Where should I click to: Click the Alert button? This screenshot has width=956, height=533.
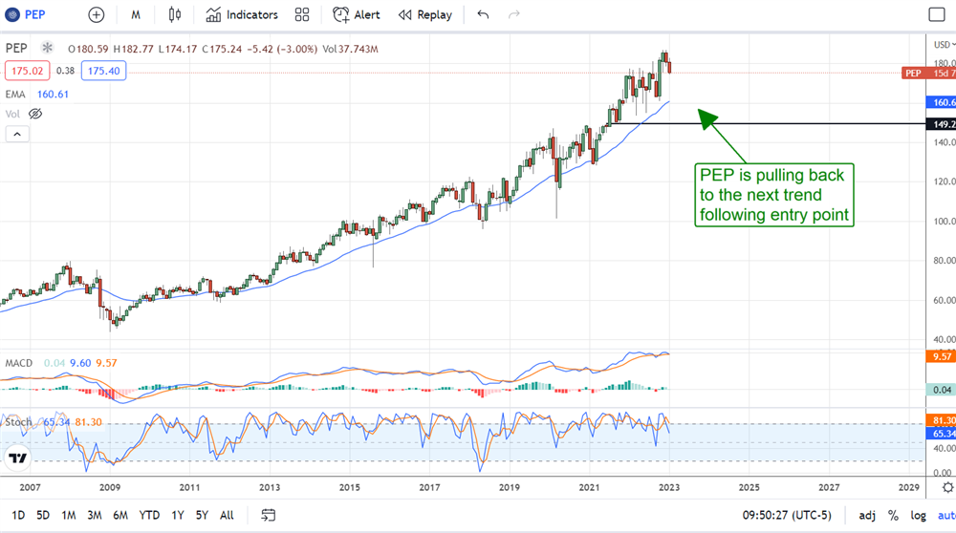pos(357,14)
